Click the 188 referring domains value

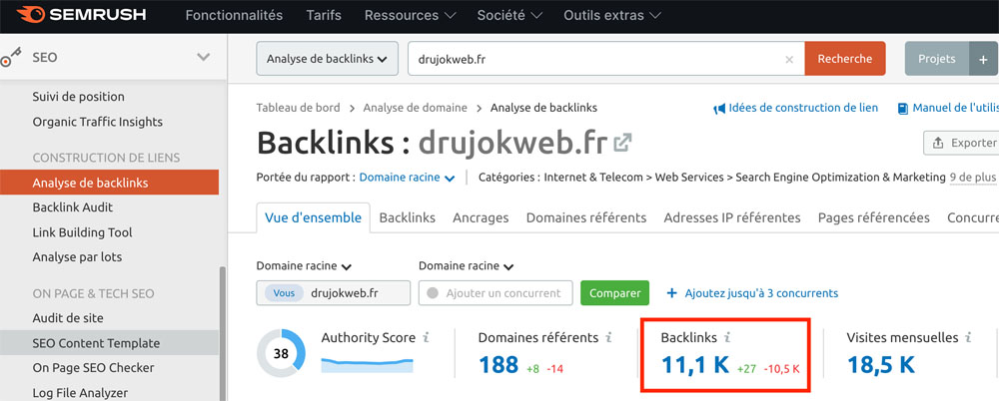499,365
